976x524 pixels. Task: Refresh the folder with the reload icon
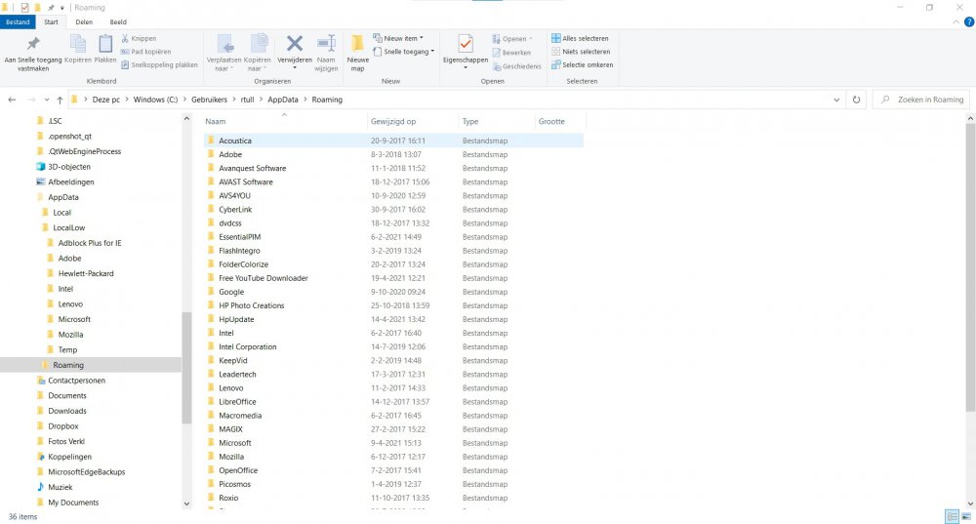pyautogui.click(x=856, y=100)
